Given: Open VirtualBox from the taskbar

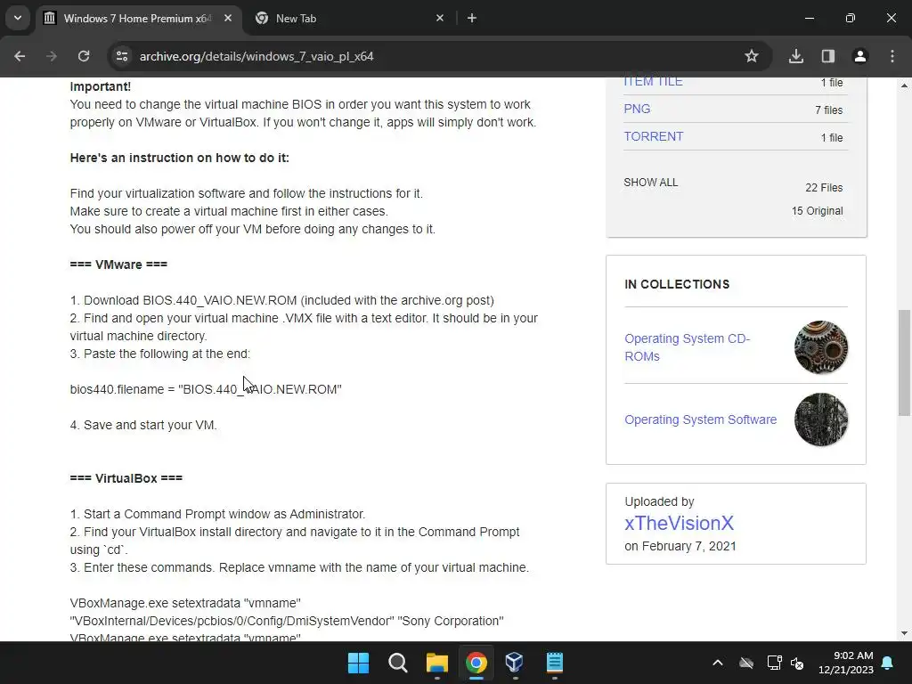Looking at the screenshot, I should [515, 663].
